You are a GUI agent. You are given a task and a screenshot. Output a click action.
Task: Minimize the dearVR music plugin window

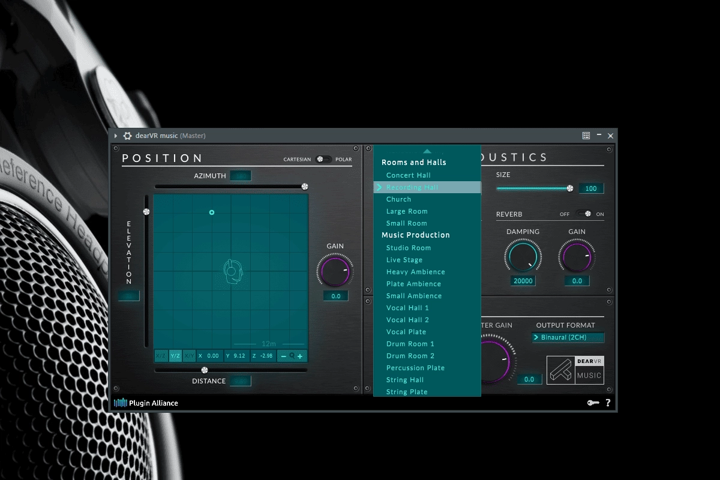pos(599,136)
